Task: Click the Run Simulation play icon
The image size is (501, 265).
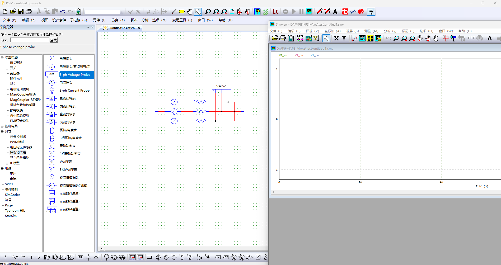Action: point(294,12)
